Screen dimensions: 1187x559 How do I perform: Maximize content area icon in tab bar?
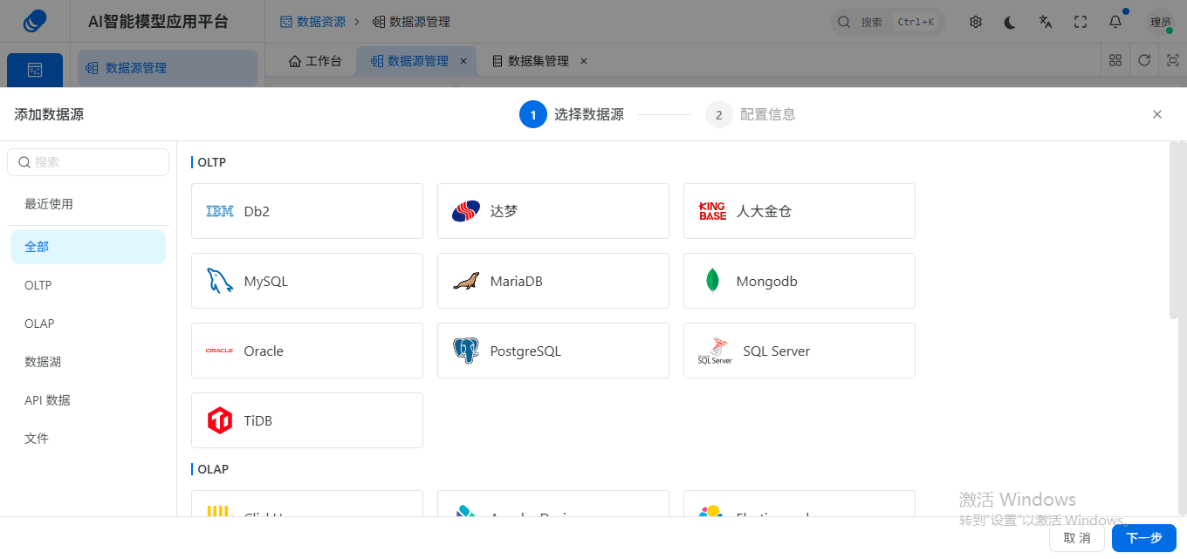click(x=1173, y=60)
